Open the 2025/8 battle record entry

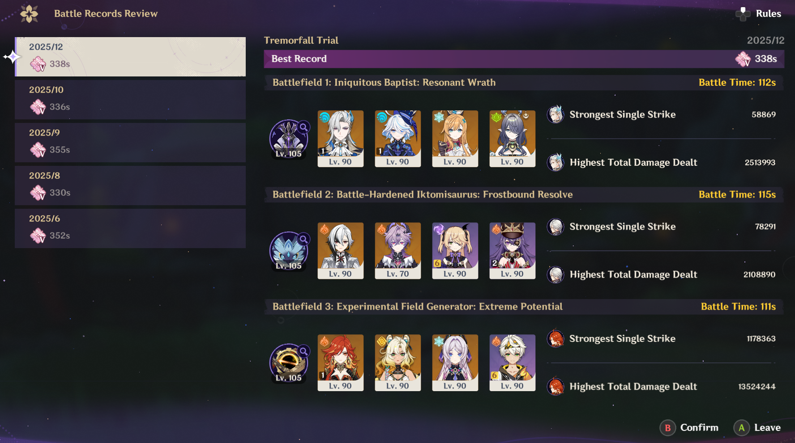[130, 186]
